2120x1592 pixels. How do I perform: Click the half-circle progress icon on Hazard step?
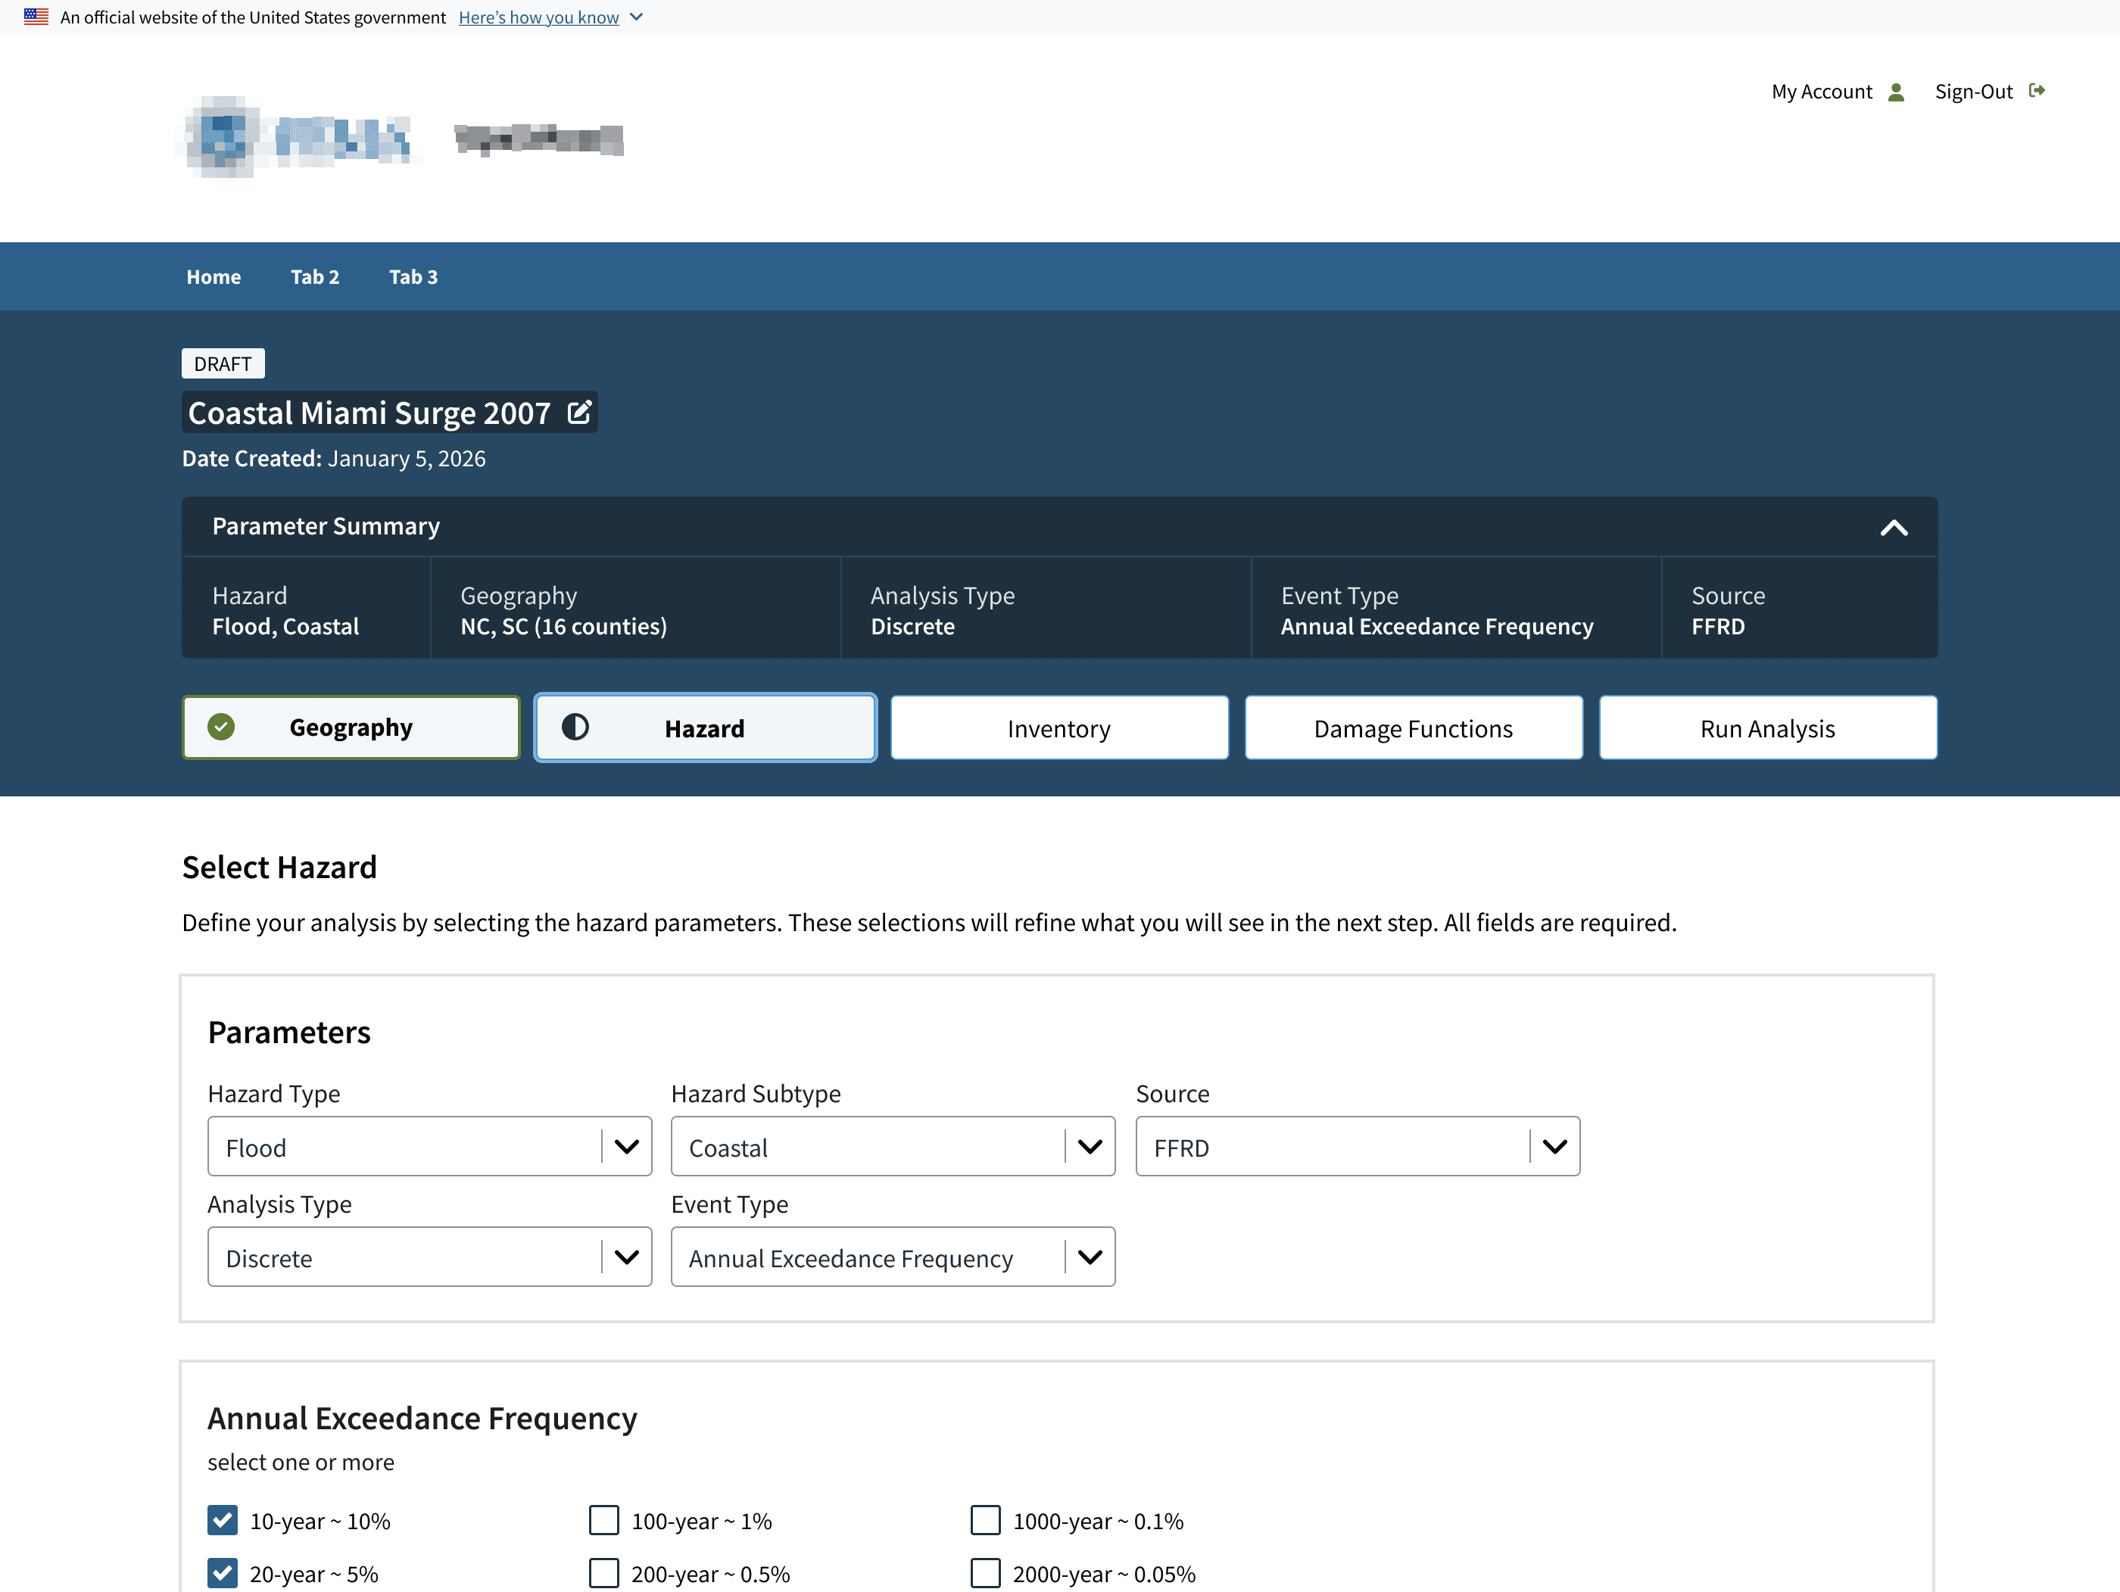pyautogui.click(x=575, y=727)
